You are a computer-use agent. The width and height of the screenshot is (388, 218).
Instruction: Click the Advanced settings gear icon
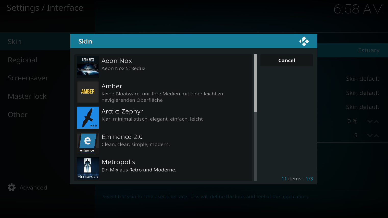[11, 187]
